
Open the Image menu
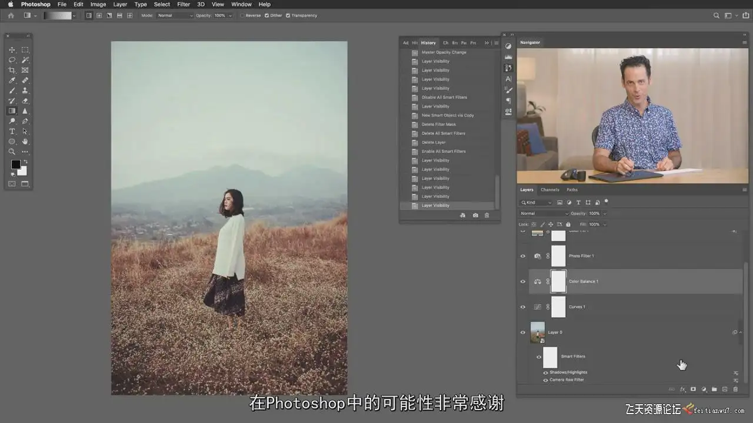pos(98,4)
